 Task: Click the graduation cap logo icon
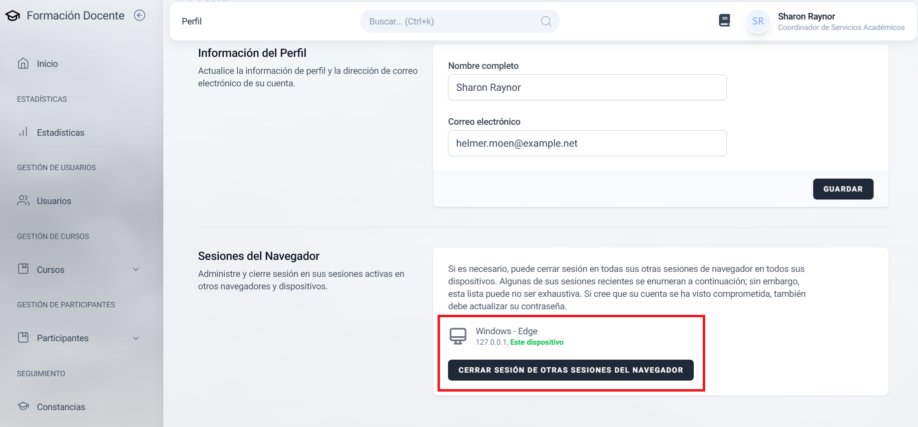click(x=12, y=16)
